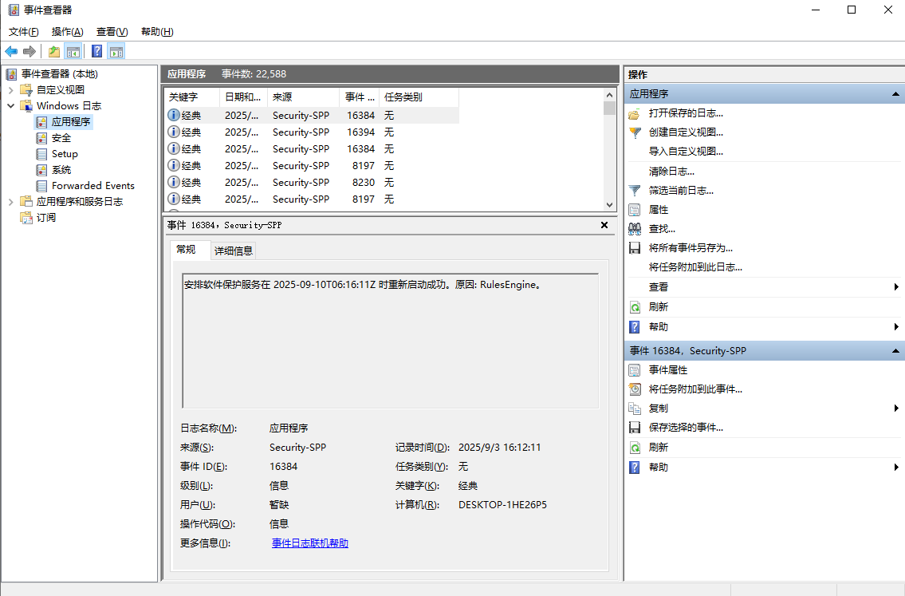Click the 事件日志联机帮助 link

309,543
